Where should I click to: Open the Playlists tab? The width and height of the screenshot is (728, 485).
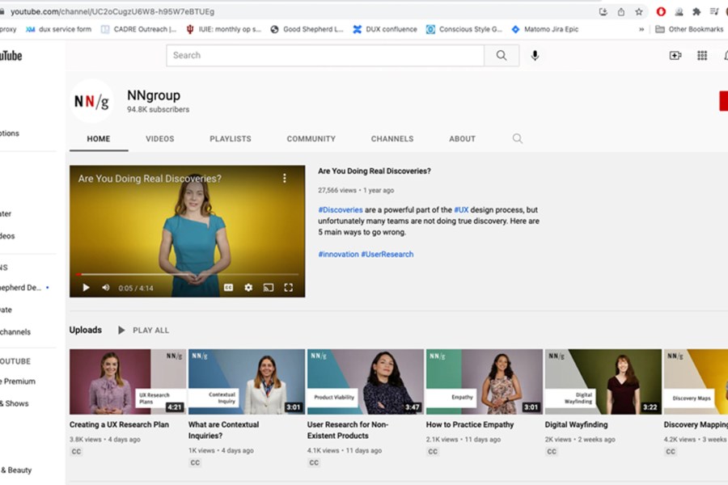point(230,139)
